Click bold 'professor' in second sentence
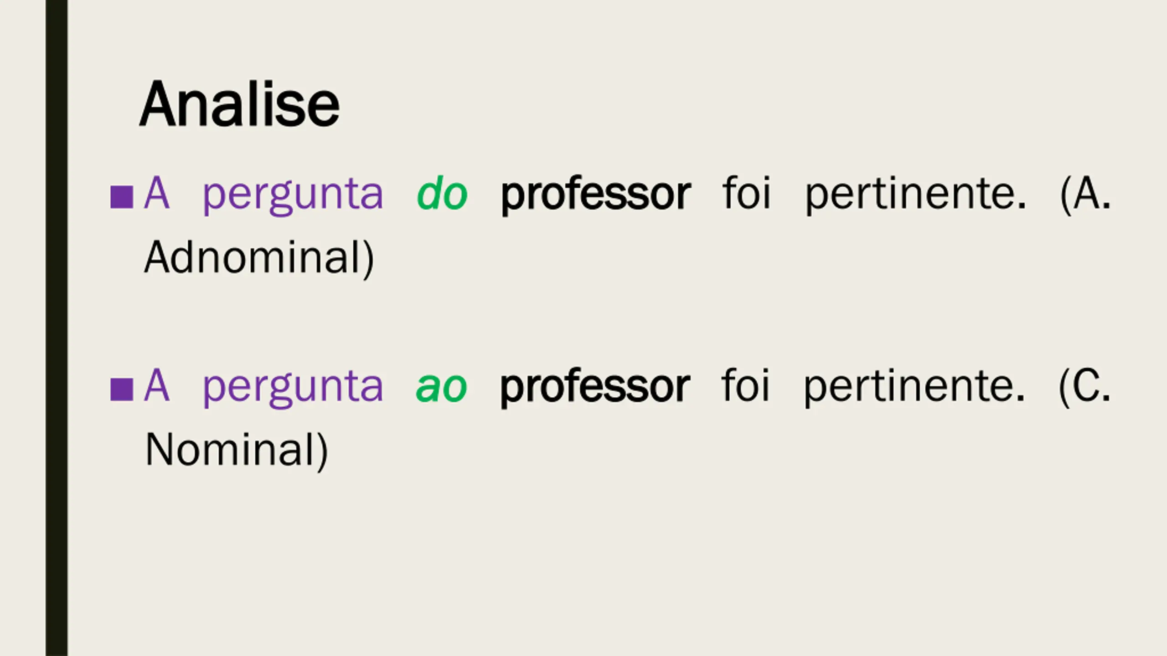Screen dimensions: 1167x656 [x=595, y=387]
